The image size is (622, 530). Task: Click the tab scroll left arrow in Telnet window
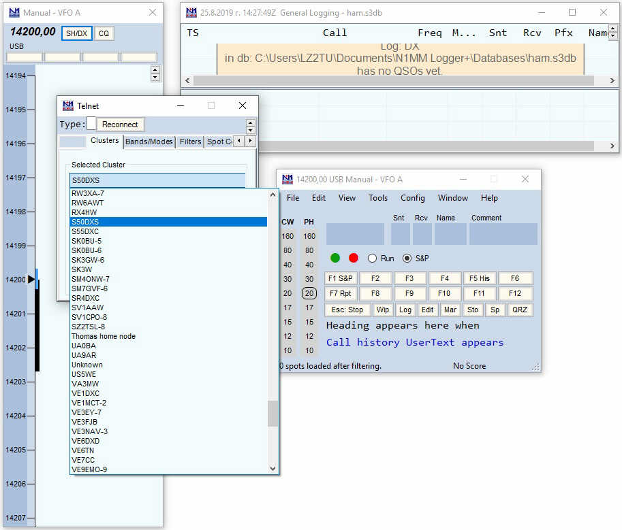[x=238, y=141]
